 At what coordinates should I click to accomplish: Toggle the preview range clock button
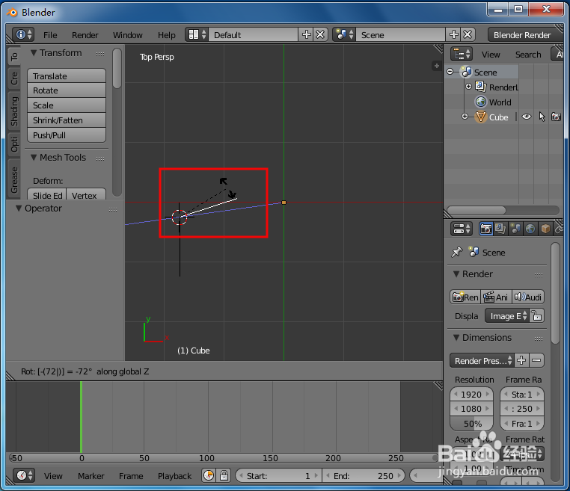pos(209,475)
